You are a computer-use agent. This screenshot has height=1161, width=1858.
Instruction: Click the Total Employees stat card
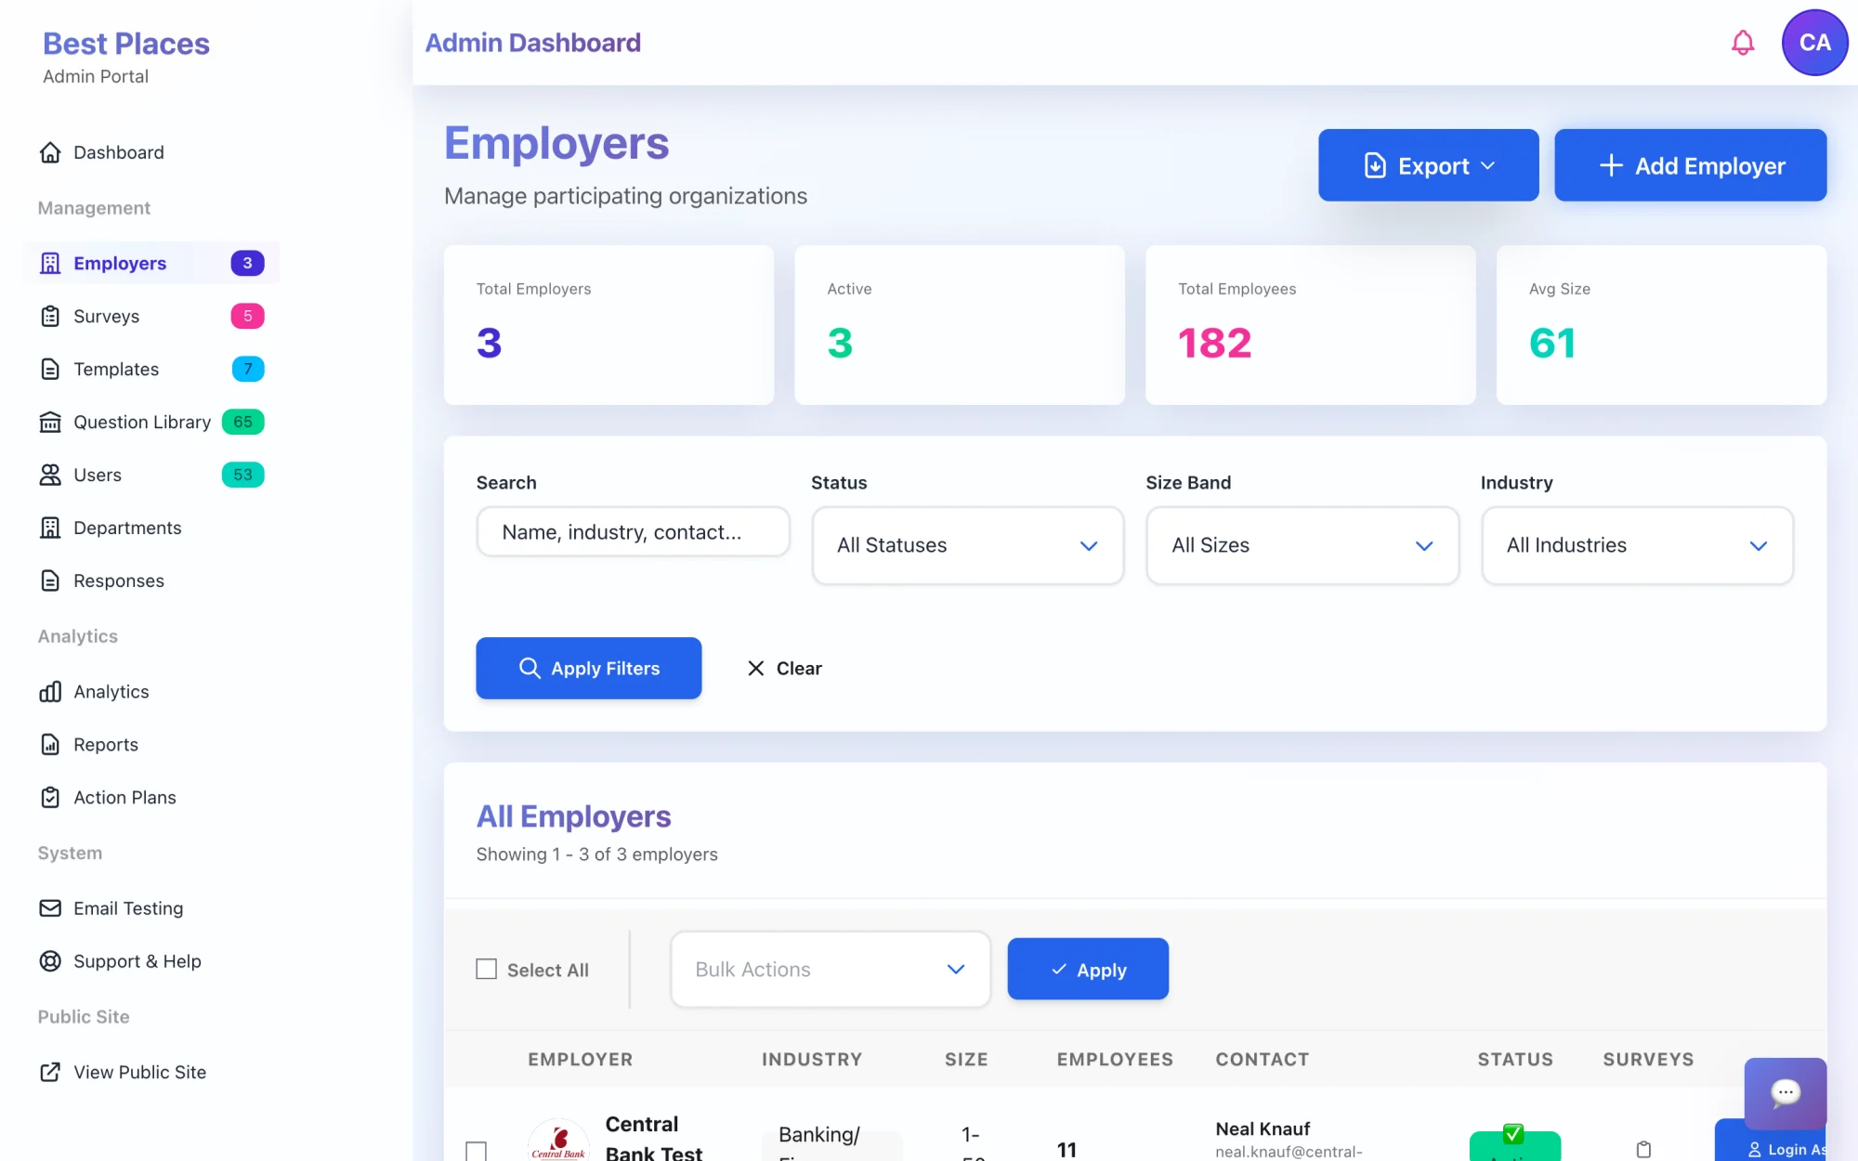coord(1310,325)
